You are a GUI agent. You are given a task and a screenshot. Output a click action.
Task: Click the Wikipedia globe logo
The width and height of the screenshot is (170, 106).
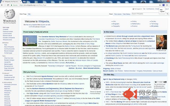pyautogui.click(x=10, y=14)
